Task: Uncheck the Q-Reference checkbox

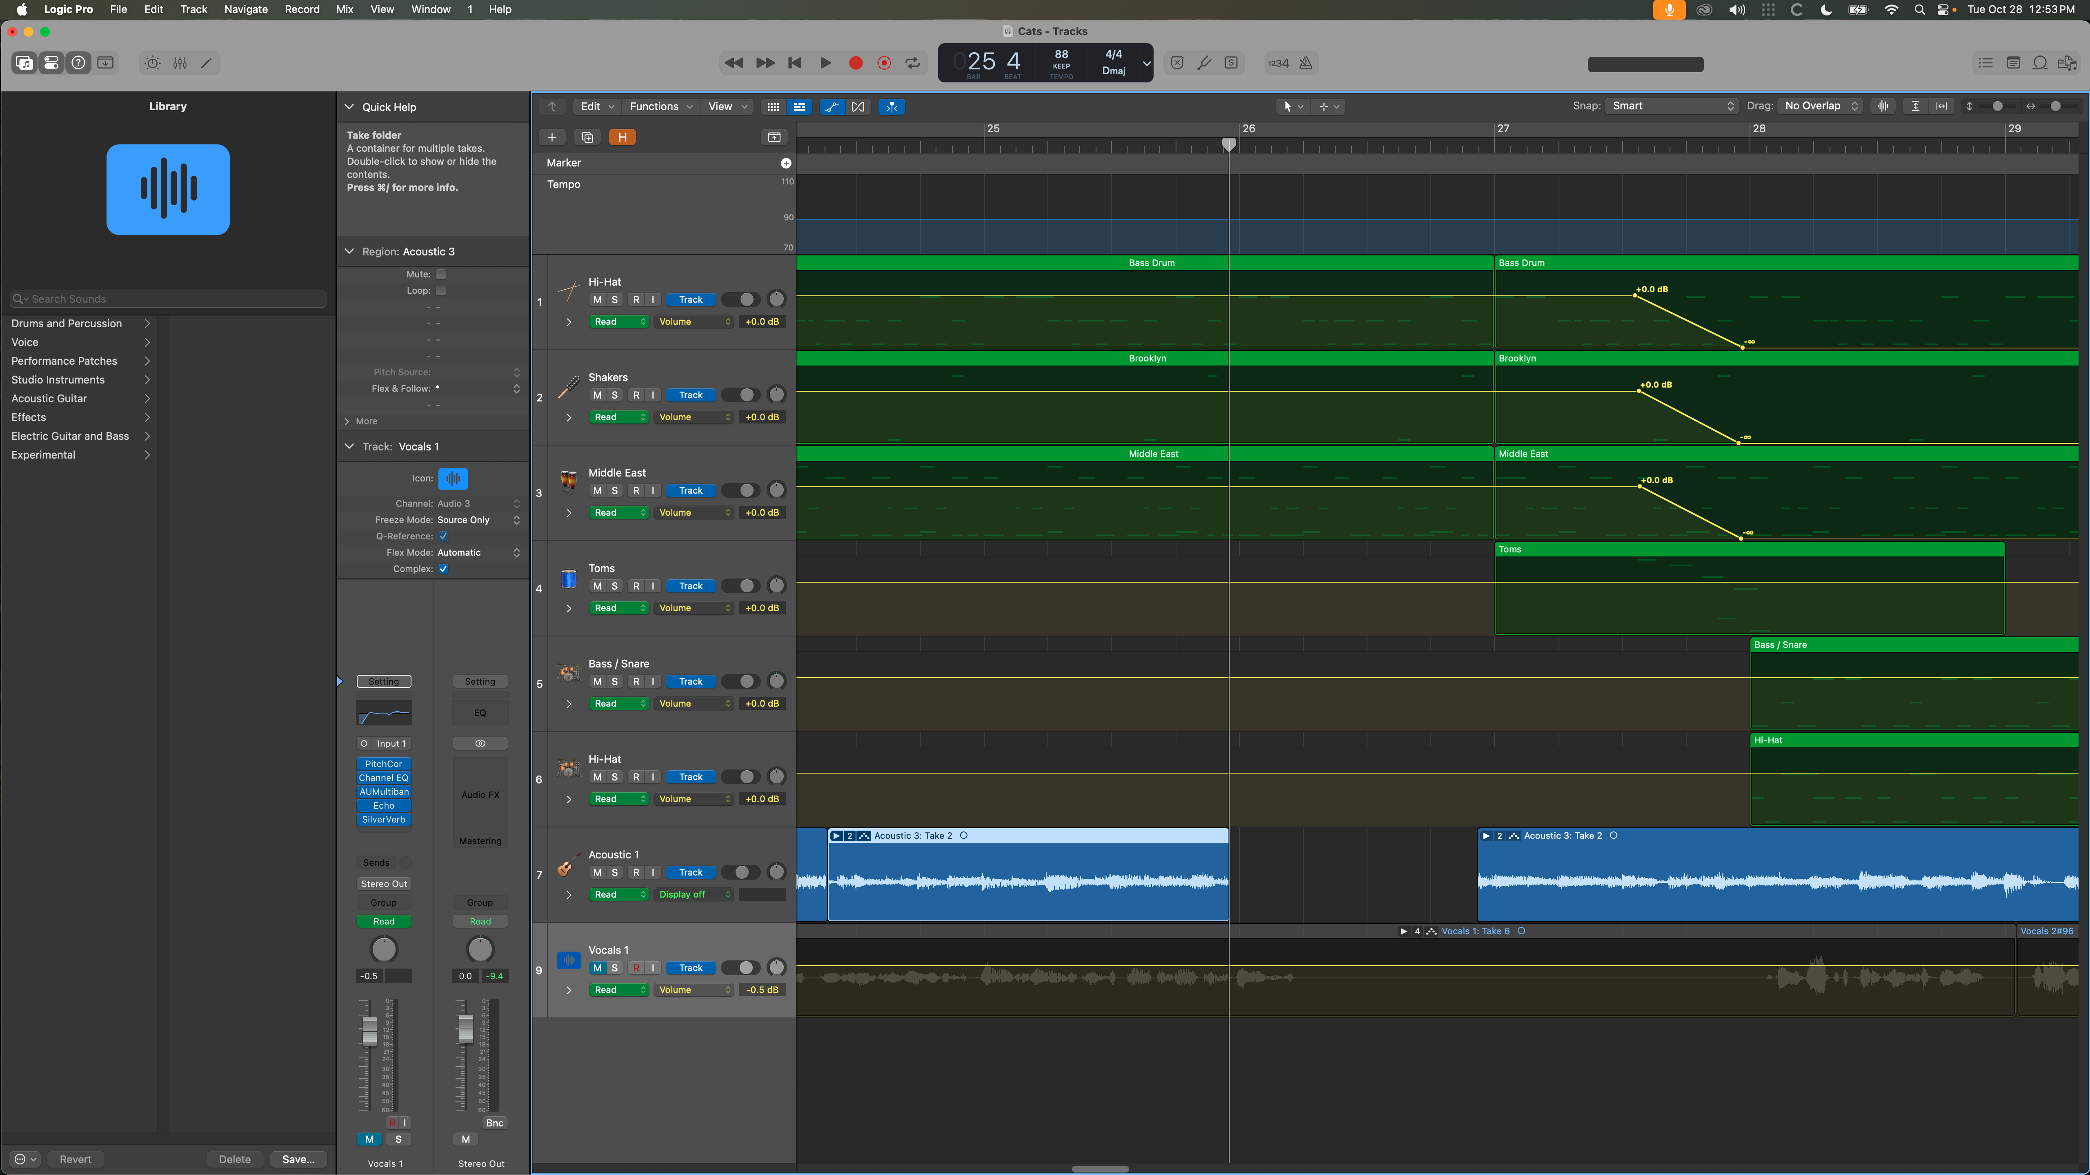Action: [x=443, y=536]
